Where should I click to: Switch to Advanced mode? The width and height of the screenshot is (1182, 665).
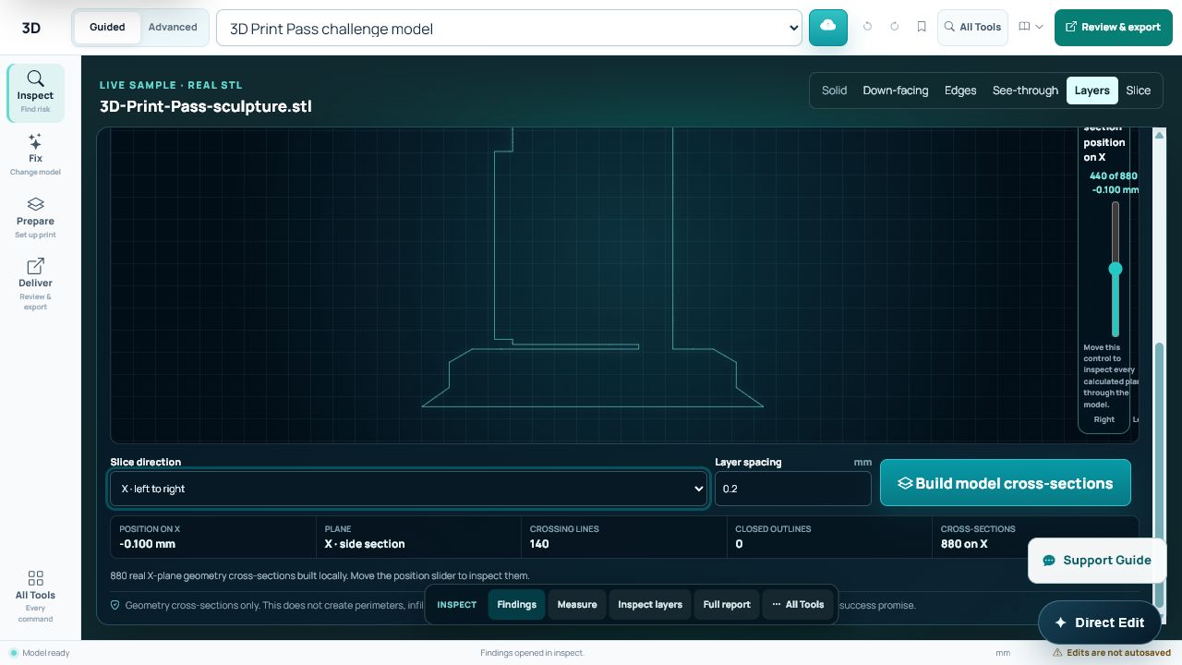(173, 27)
